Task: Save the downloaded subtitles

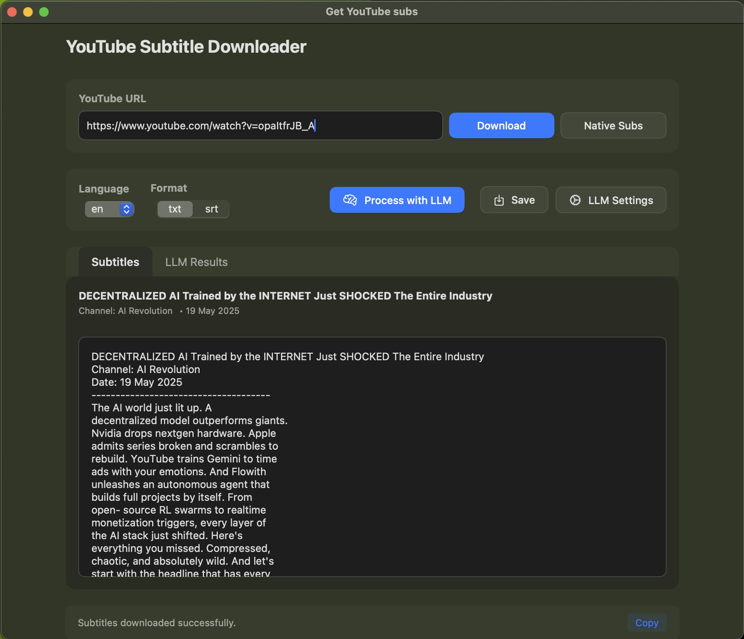Action: pos(514,200)
